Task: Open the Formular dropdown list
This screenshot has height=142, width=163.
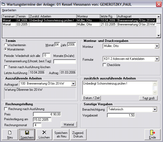Action: [x=157, y=59]
